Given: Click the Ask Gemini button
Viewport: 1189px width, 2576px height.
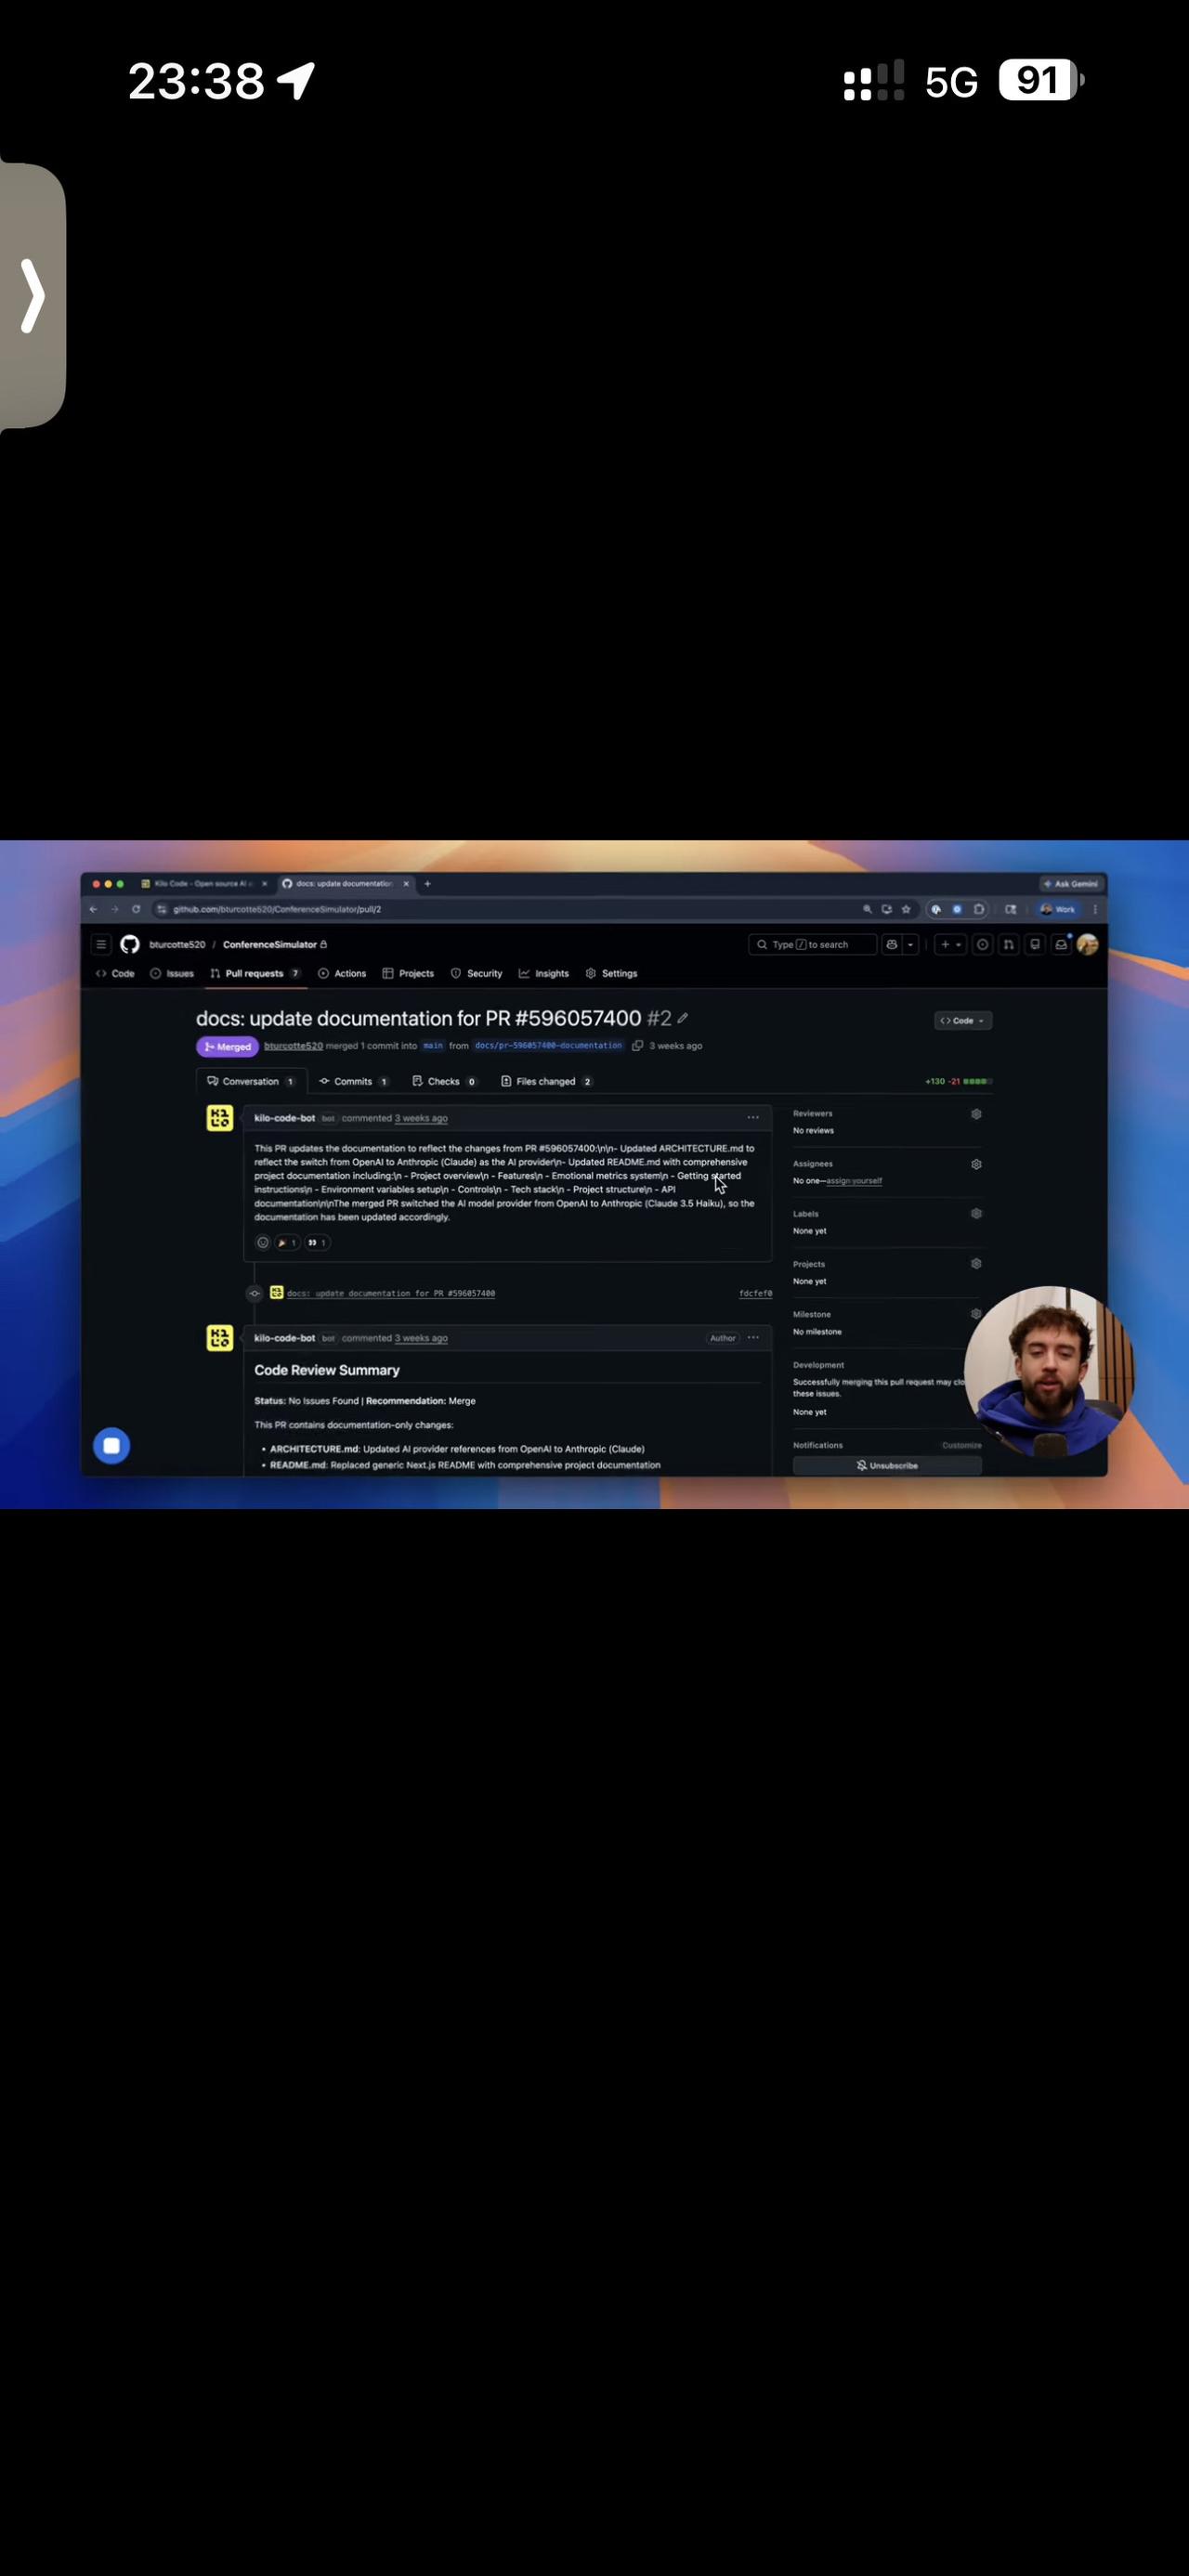Looking at the screenshot, I should [x=1071, y=884].
